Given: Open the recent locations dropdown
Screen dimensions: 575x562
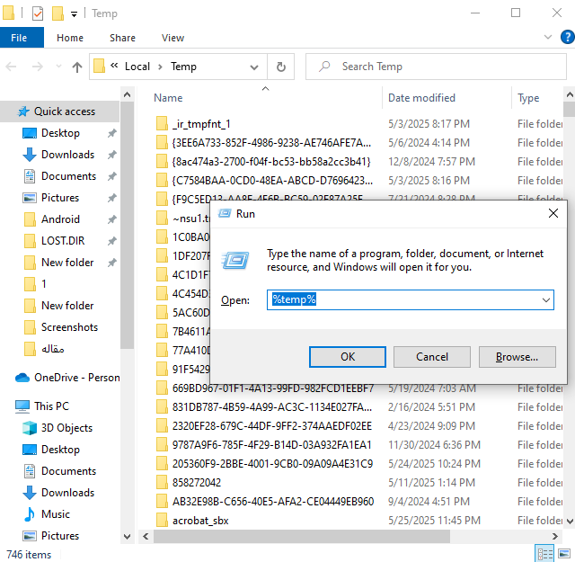Looking at the screenshot, I should pos(58,67).
